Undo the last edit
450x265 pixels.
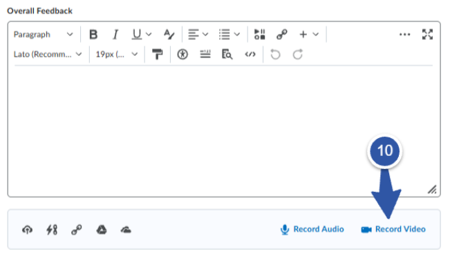pos(275,54)
